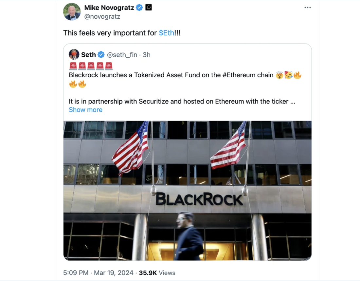Screen dimensions: 360x281
Task: Click the Seth display name
Action: pos(88,55)
